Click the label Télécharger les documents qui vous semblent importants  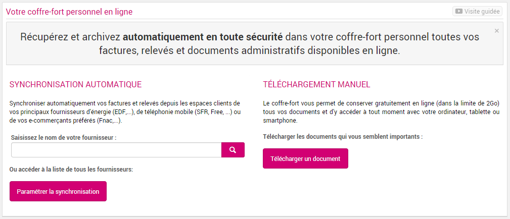click(343, 136)
